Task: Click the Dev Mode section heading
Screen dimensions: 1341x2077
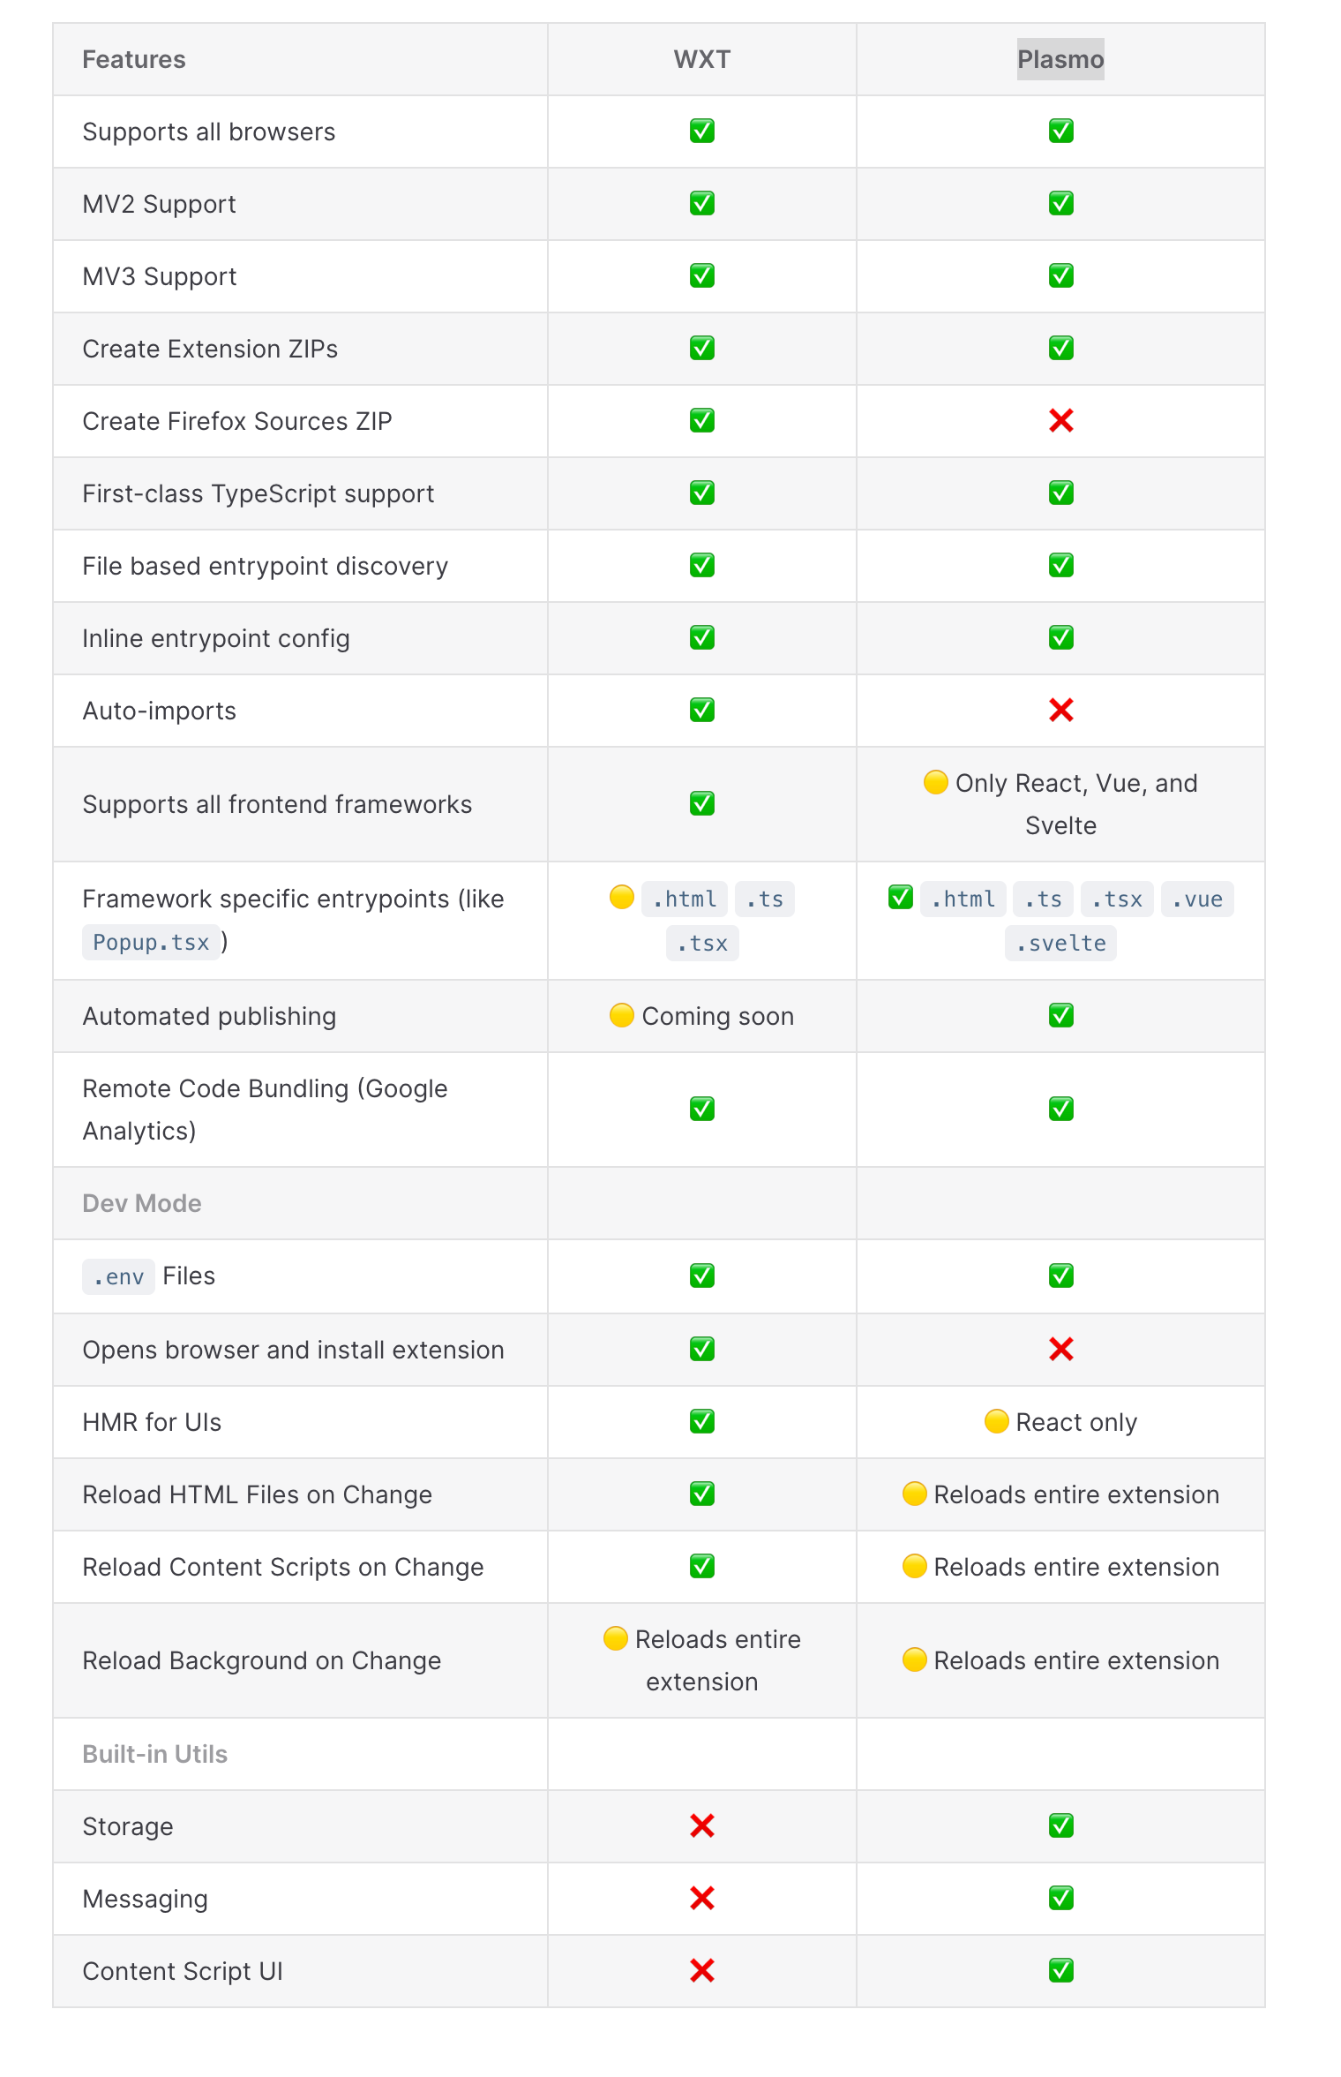Action: [142, 1203]
